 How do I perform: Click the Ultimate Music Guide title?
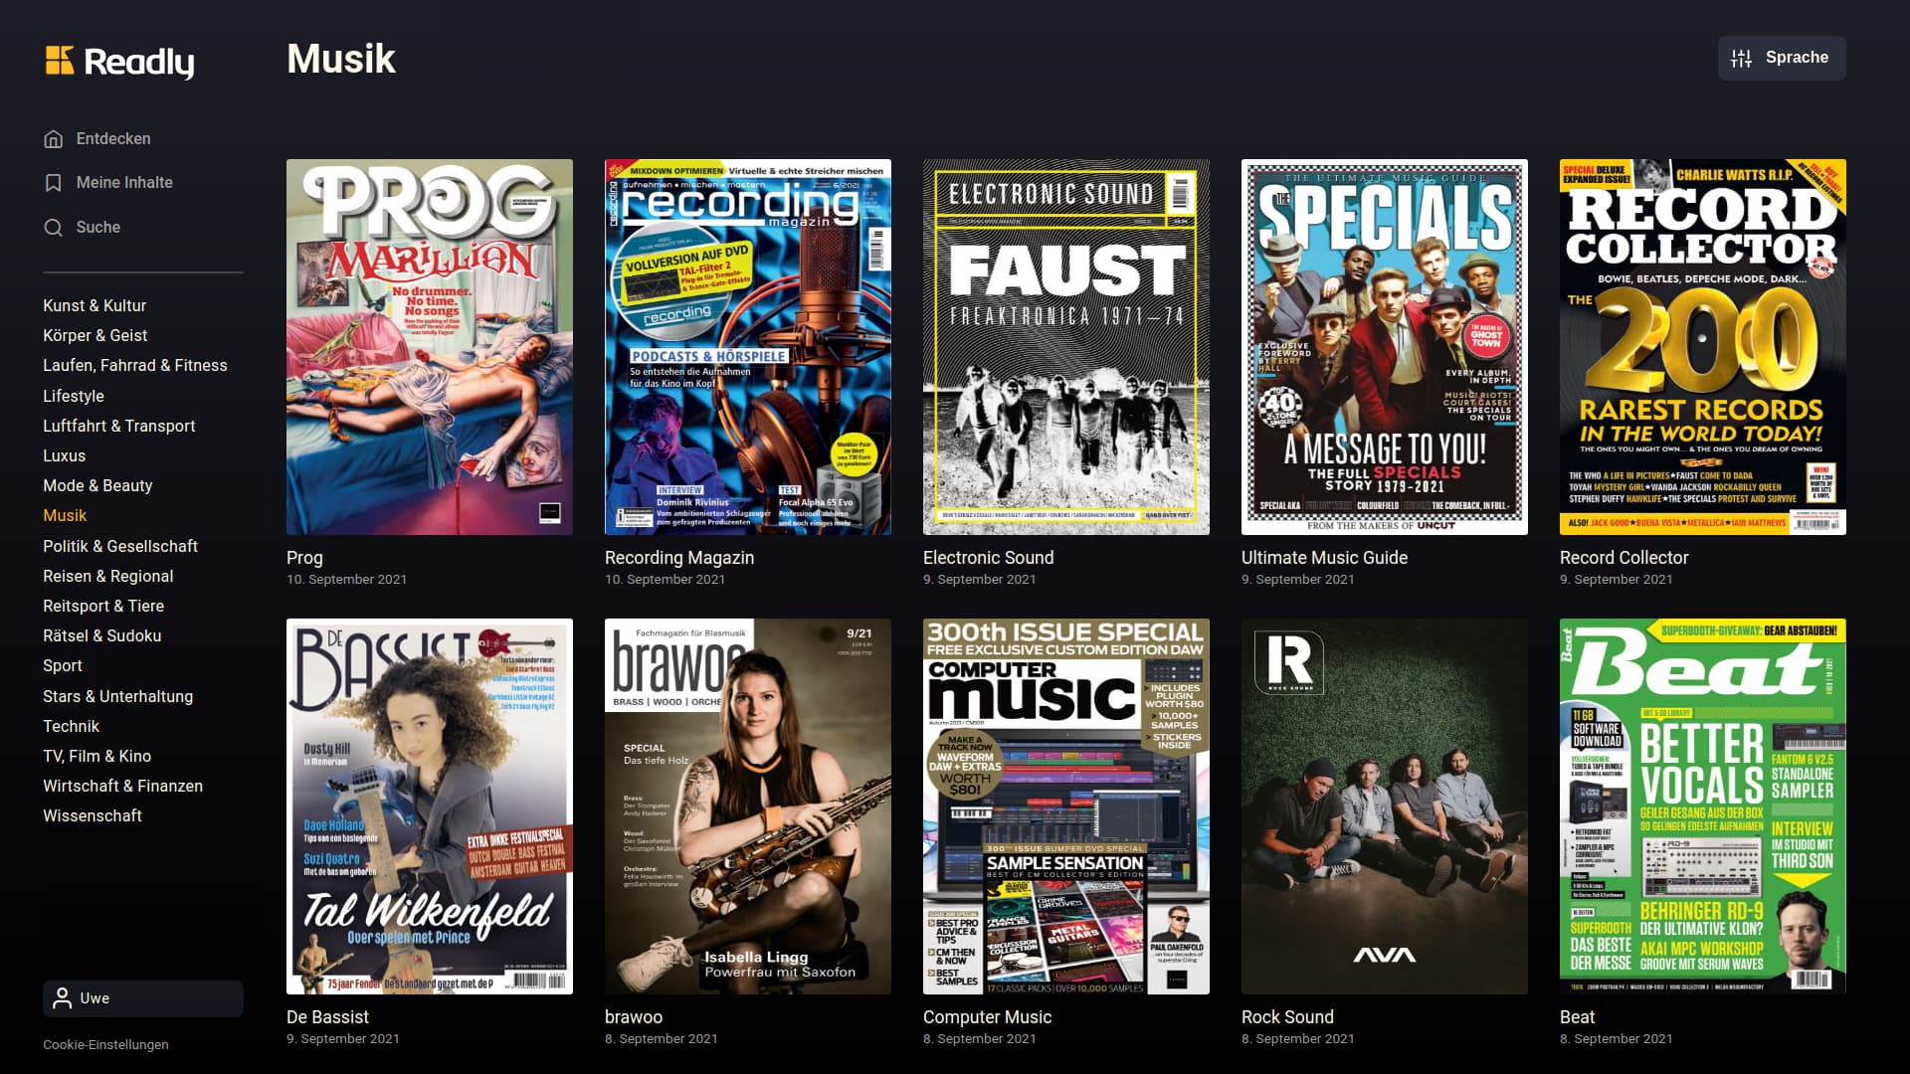(1324, 558)
